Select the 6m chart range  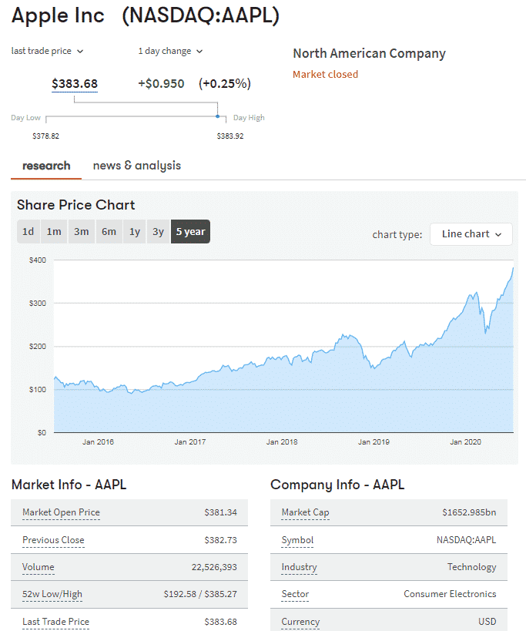(x=109, y=232)
